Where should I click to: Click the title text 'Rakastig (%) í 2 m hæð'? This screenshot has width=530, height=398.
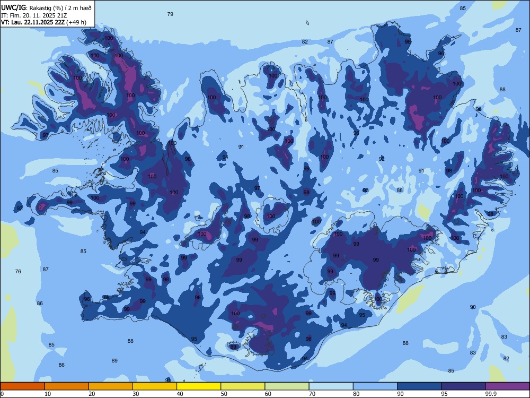[x=61, y=8]
